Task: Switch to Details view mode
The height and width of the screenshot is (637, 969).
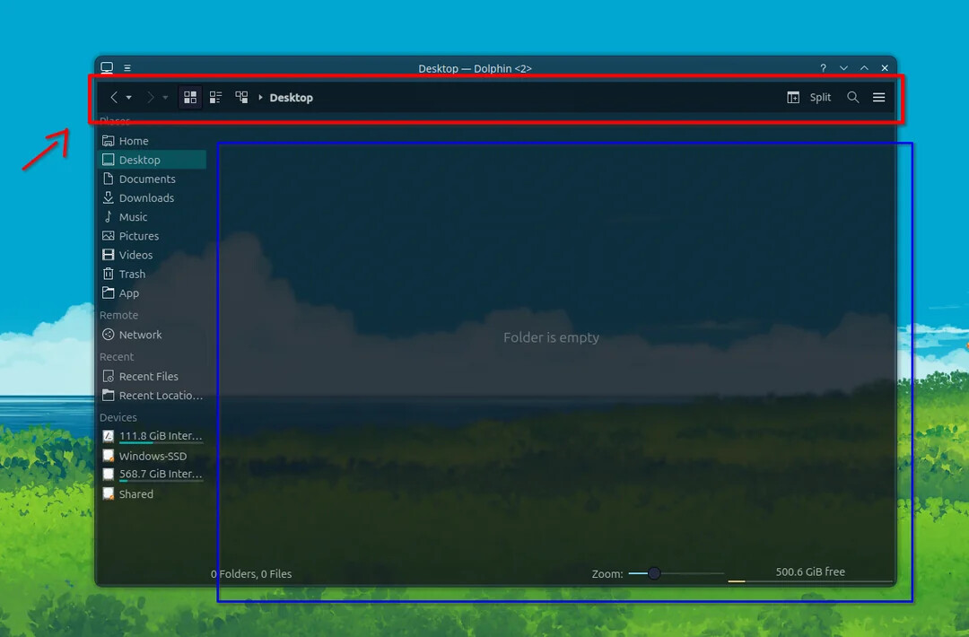Action: click(241, 98)
